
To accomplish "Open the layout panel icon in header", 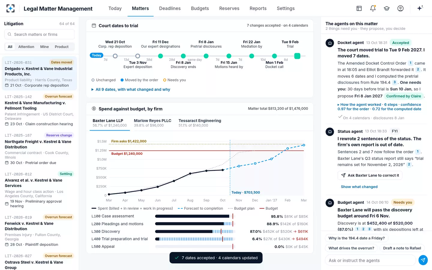I will 359,8.
